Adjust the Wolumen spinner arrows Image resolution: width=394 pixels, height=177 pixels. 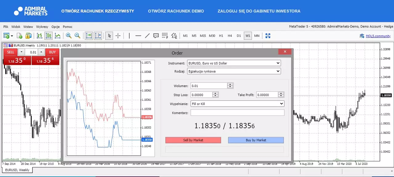click(x=230, y=86)
